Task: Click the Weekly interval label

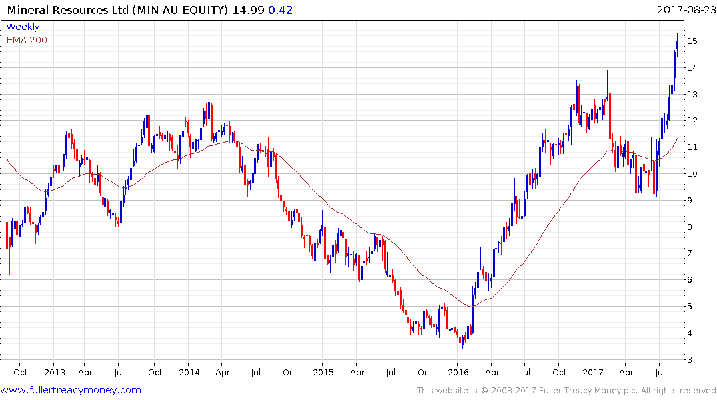Action: (x=23, y=27)
